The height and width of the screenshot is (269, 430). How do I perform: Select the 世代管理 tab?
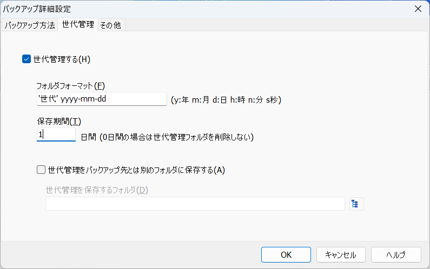pyautogui.click(x=78, y=24)
